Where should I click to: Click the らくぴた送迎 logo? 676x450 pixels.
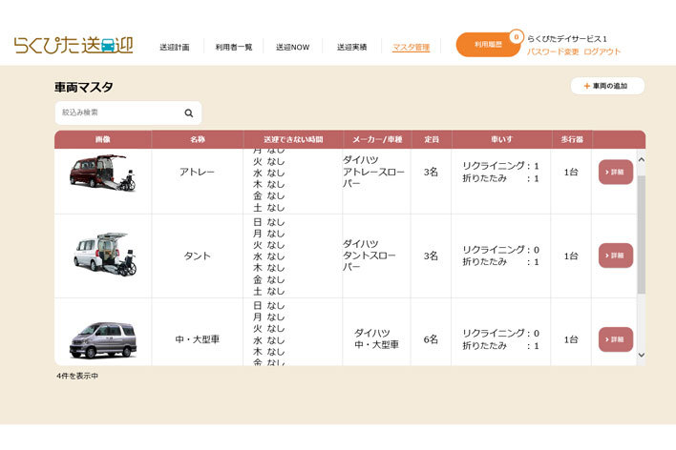74,45
